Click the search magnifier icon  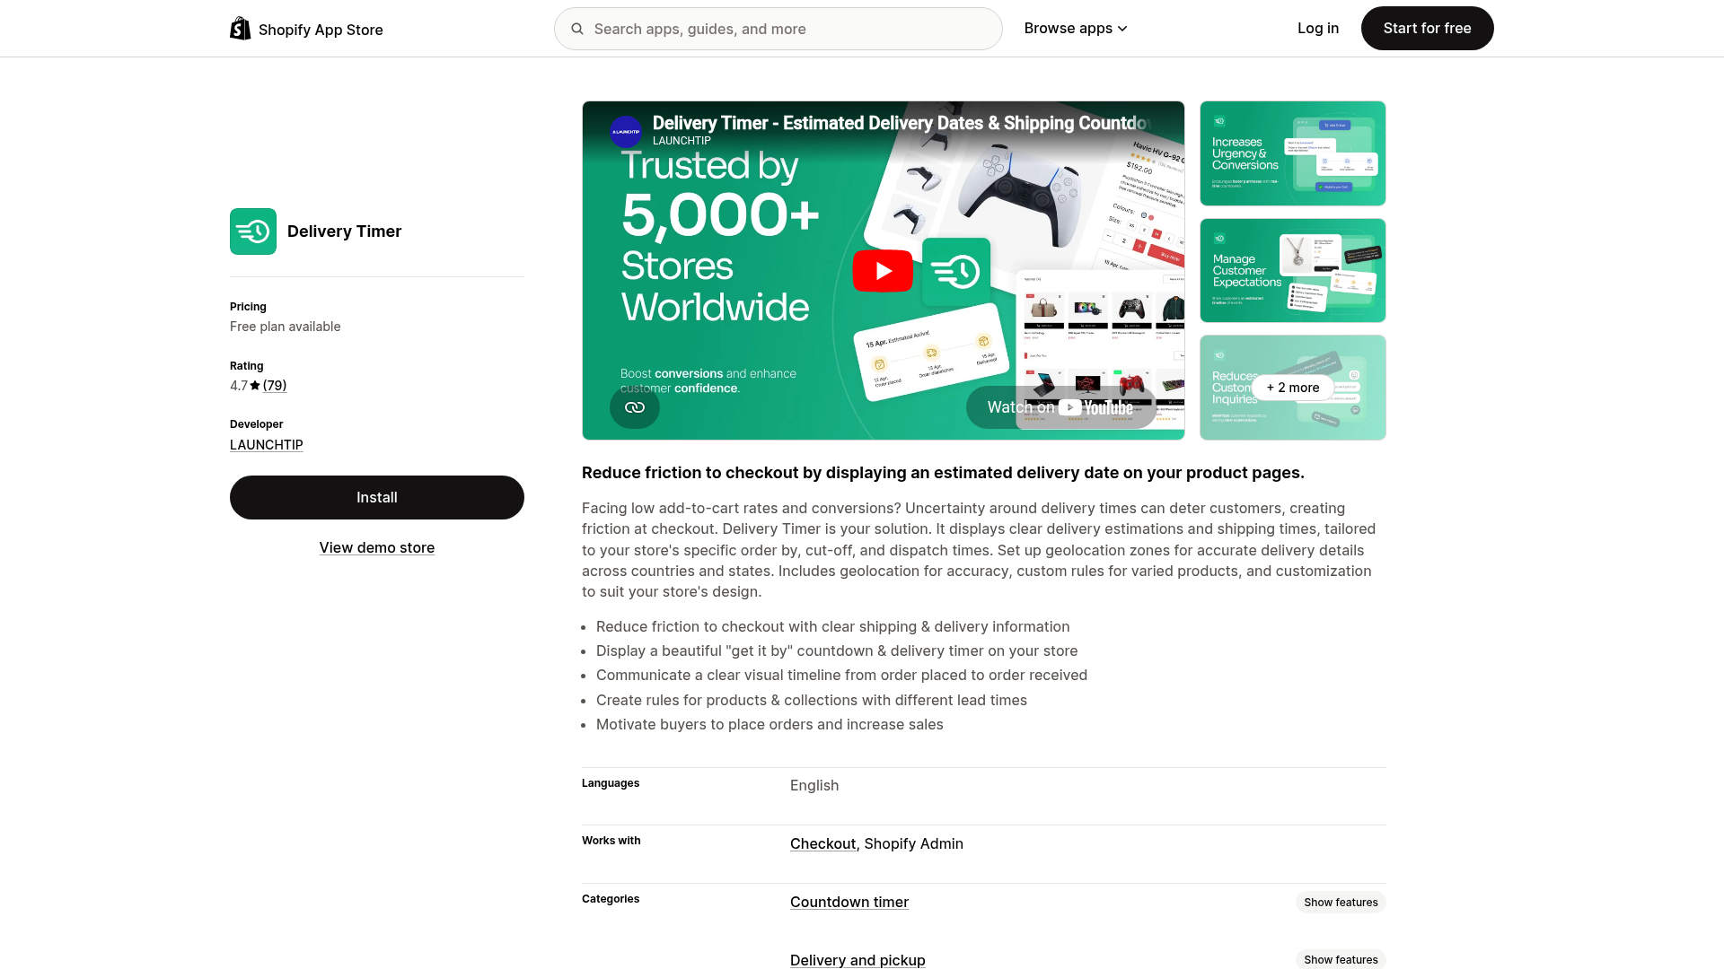[577, 29]
